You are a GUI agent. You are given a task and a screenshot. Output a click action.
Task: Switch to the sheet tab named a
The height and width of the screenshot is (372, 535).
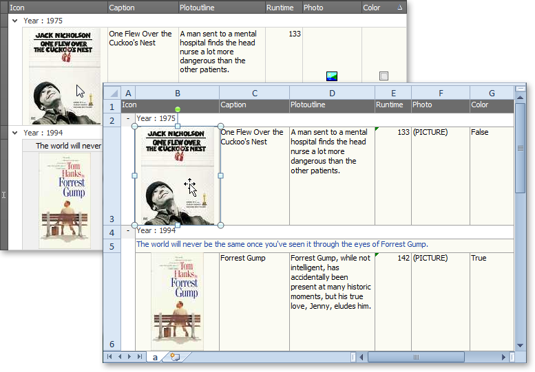(155, 357)
